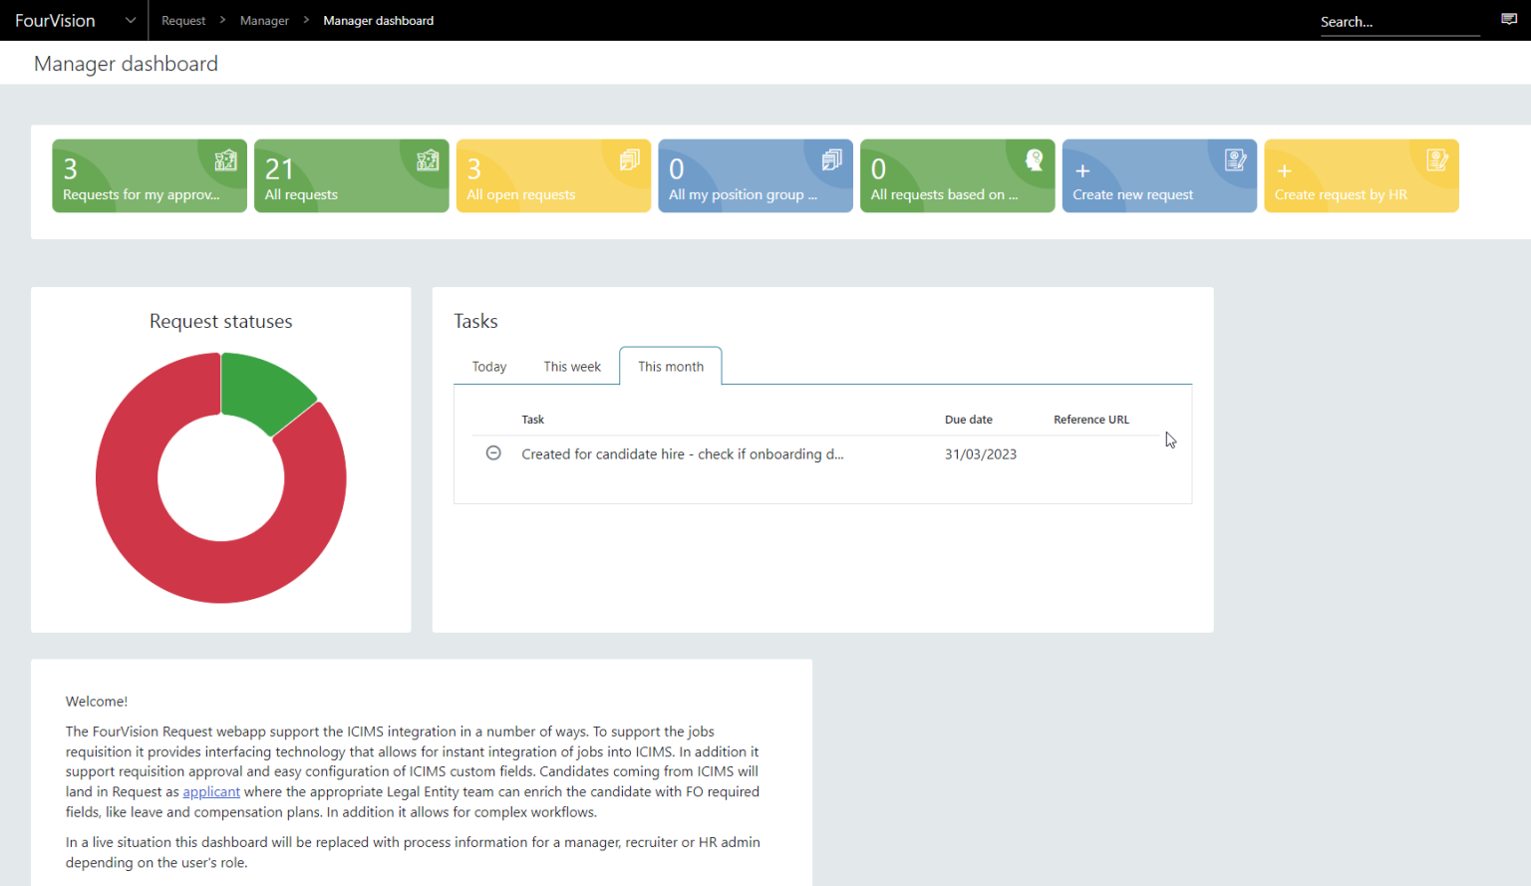Click the minus status icon next to the candidate hire task
Image resolution: width=1531 pixels, height=886 pixels.
pos(493,452)
